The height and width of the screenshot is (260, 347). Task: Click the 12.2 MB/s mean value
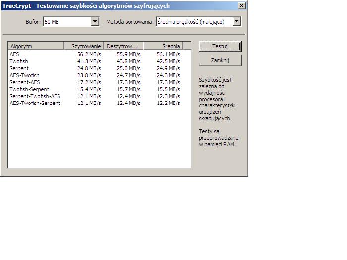169,103
